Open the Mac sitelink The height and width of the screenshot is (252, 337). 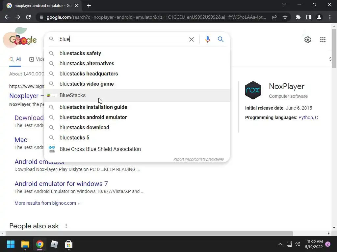[x=21, y=140]
